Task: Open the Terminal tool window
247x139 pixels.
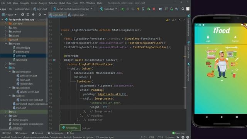Action: (37, 133)
